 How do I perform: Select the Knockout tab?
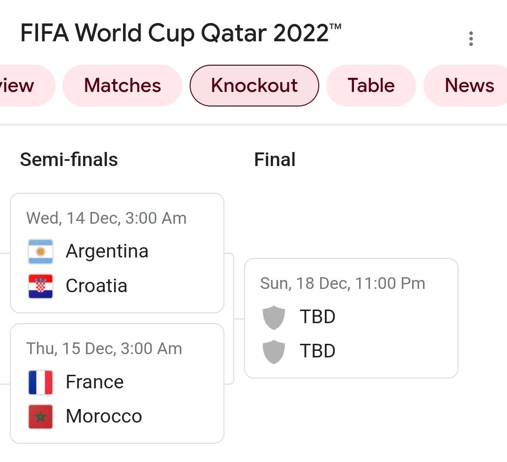[254, 86]
